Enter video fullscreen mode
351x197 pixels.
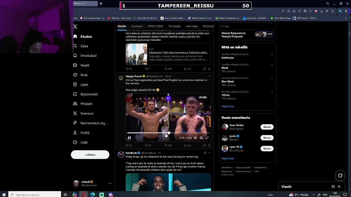click(207, 138)
